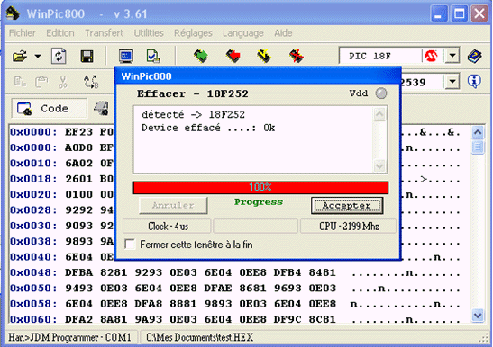
Task: Click the Annuler button
Action: (x=173, y=206)
